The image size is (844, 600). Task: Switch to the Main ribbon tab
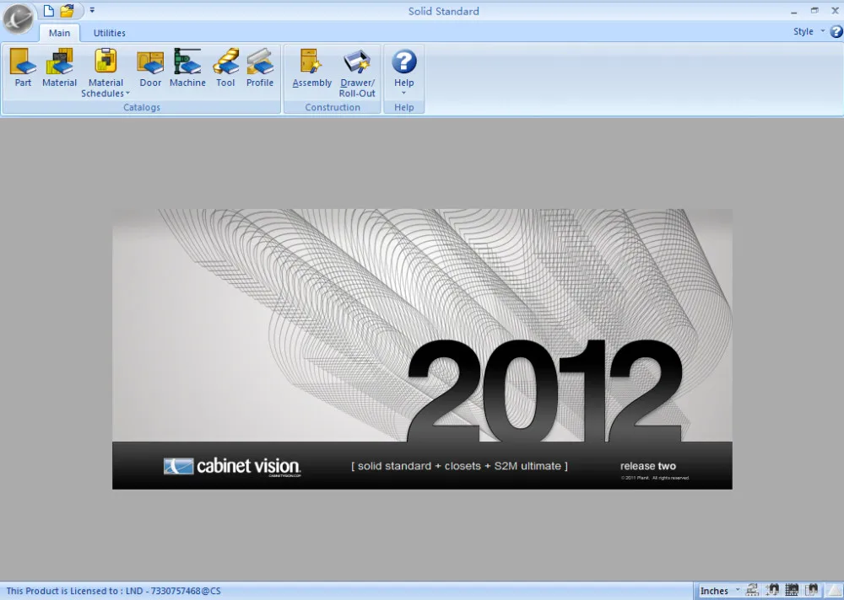tap(59, 33)
